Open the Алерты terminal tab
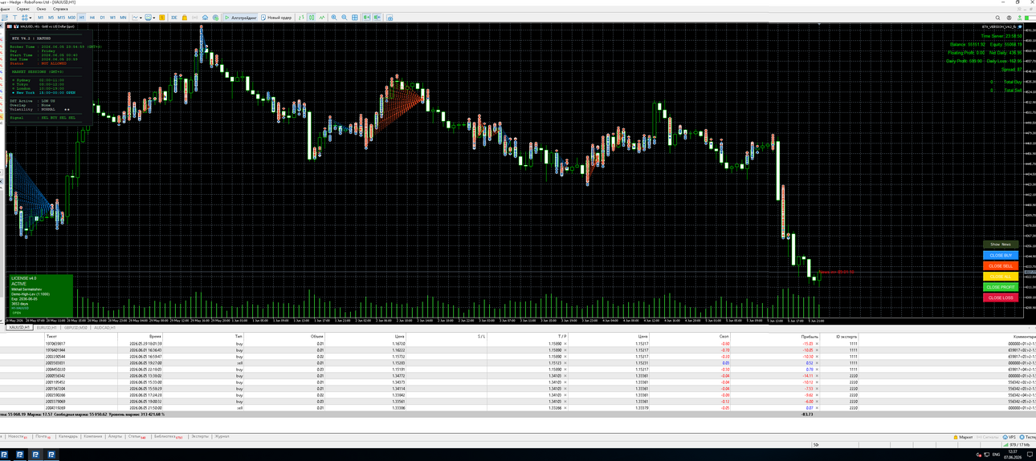 (x=115, y=436)
